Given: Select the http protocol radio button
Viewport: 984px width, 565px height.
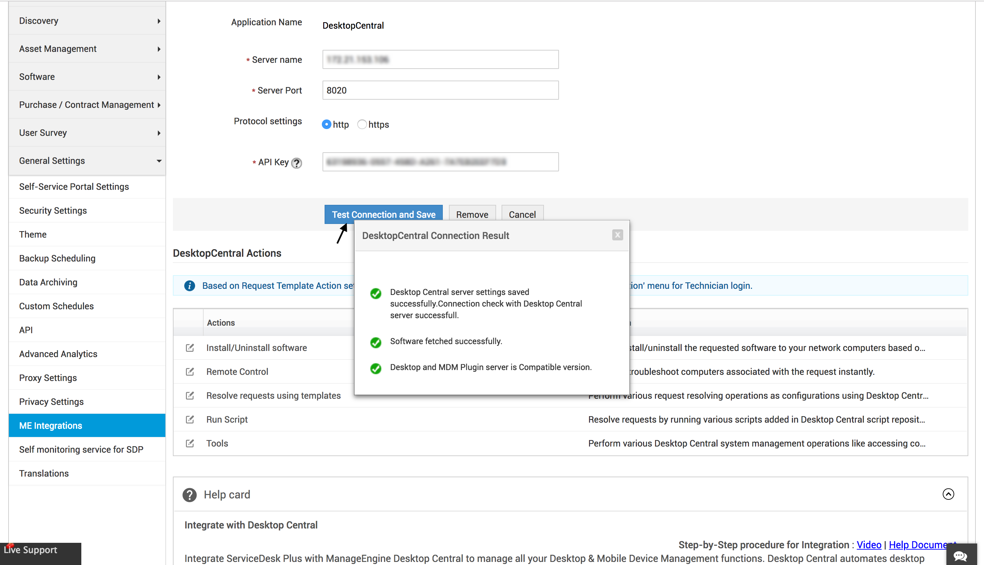Looking at the screenshot, I should tap(327, 125).
